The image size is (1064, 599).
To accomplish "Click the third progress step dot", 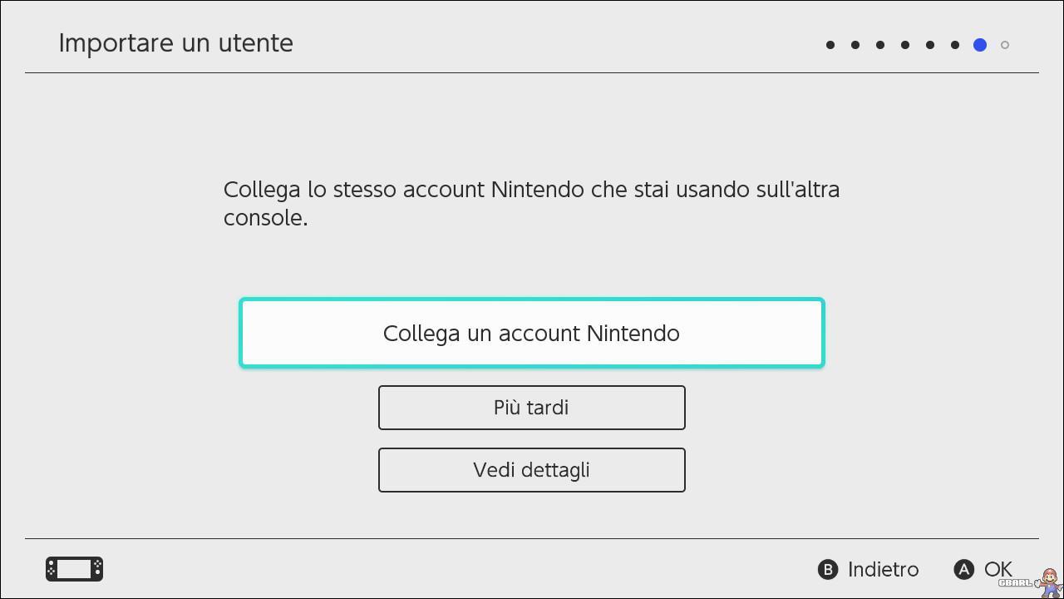I will (880, 45).
